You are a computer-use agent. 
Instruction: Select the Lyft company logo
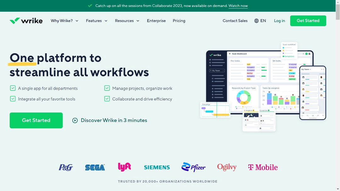(124, 167)
